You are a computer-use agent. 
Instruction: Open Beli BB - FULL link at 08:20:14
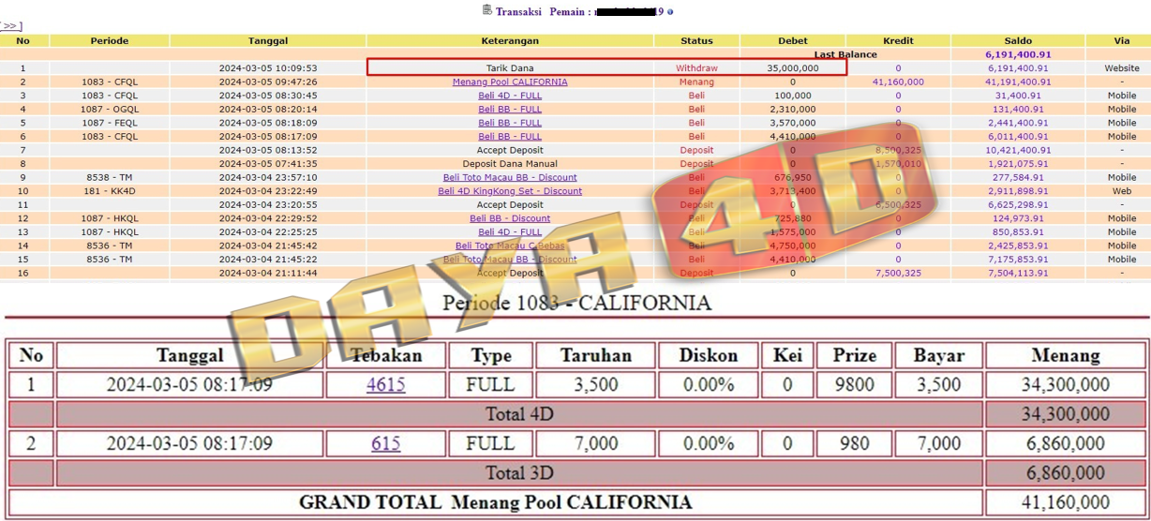(x=510, y=109)
